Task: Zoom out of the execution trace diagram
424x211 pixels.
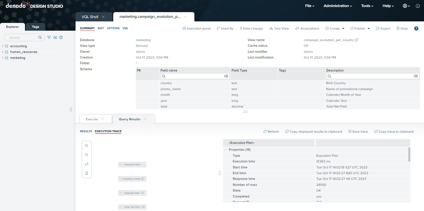Action: pyautogui.click(x=87, y=155)
